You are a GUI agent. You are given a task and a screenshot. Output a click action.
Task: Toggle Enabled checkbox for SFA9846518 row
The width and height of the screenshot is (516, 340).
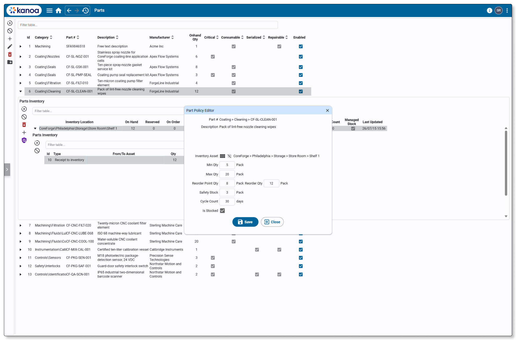(x=301, y=46)
